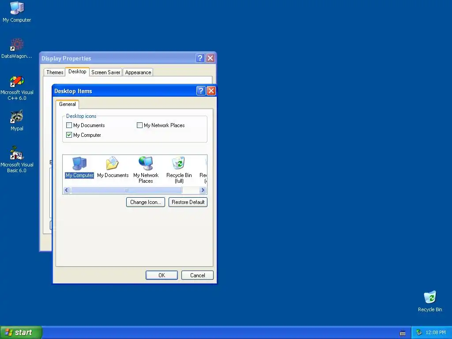Close the Desktop Items dialog
The image size is (452, 339).
coord(211,91)
